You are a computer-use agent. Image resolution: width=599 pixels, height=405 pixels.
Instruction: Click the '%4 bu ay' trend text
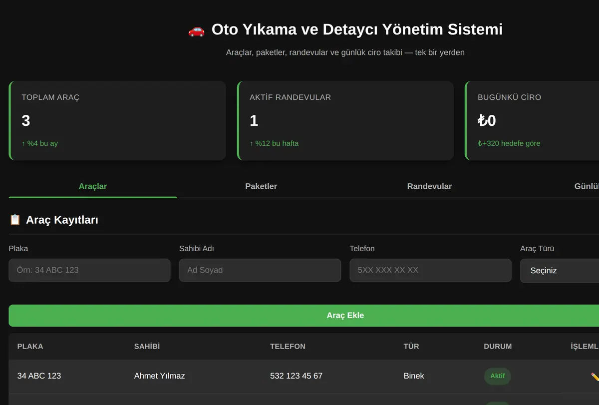tap(39, 143)
